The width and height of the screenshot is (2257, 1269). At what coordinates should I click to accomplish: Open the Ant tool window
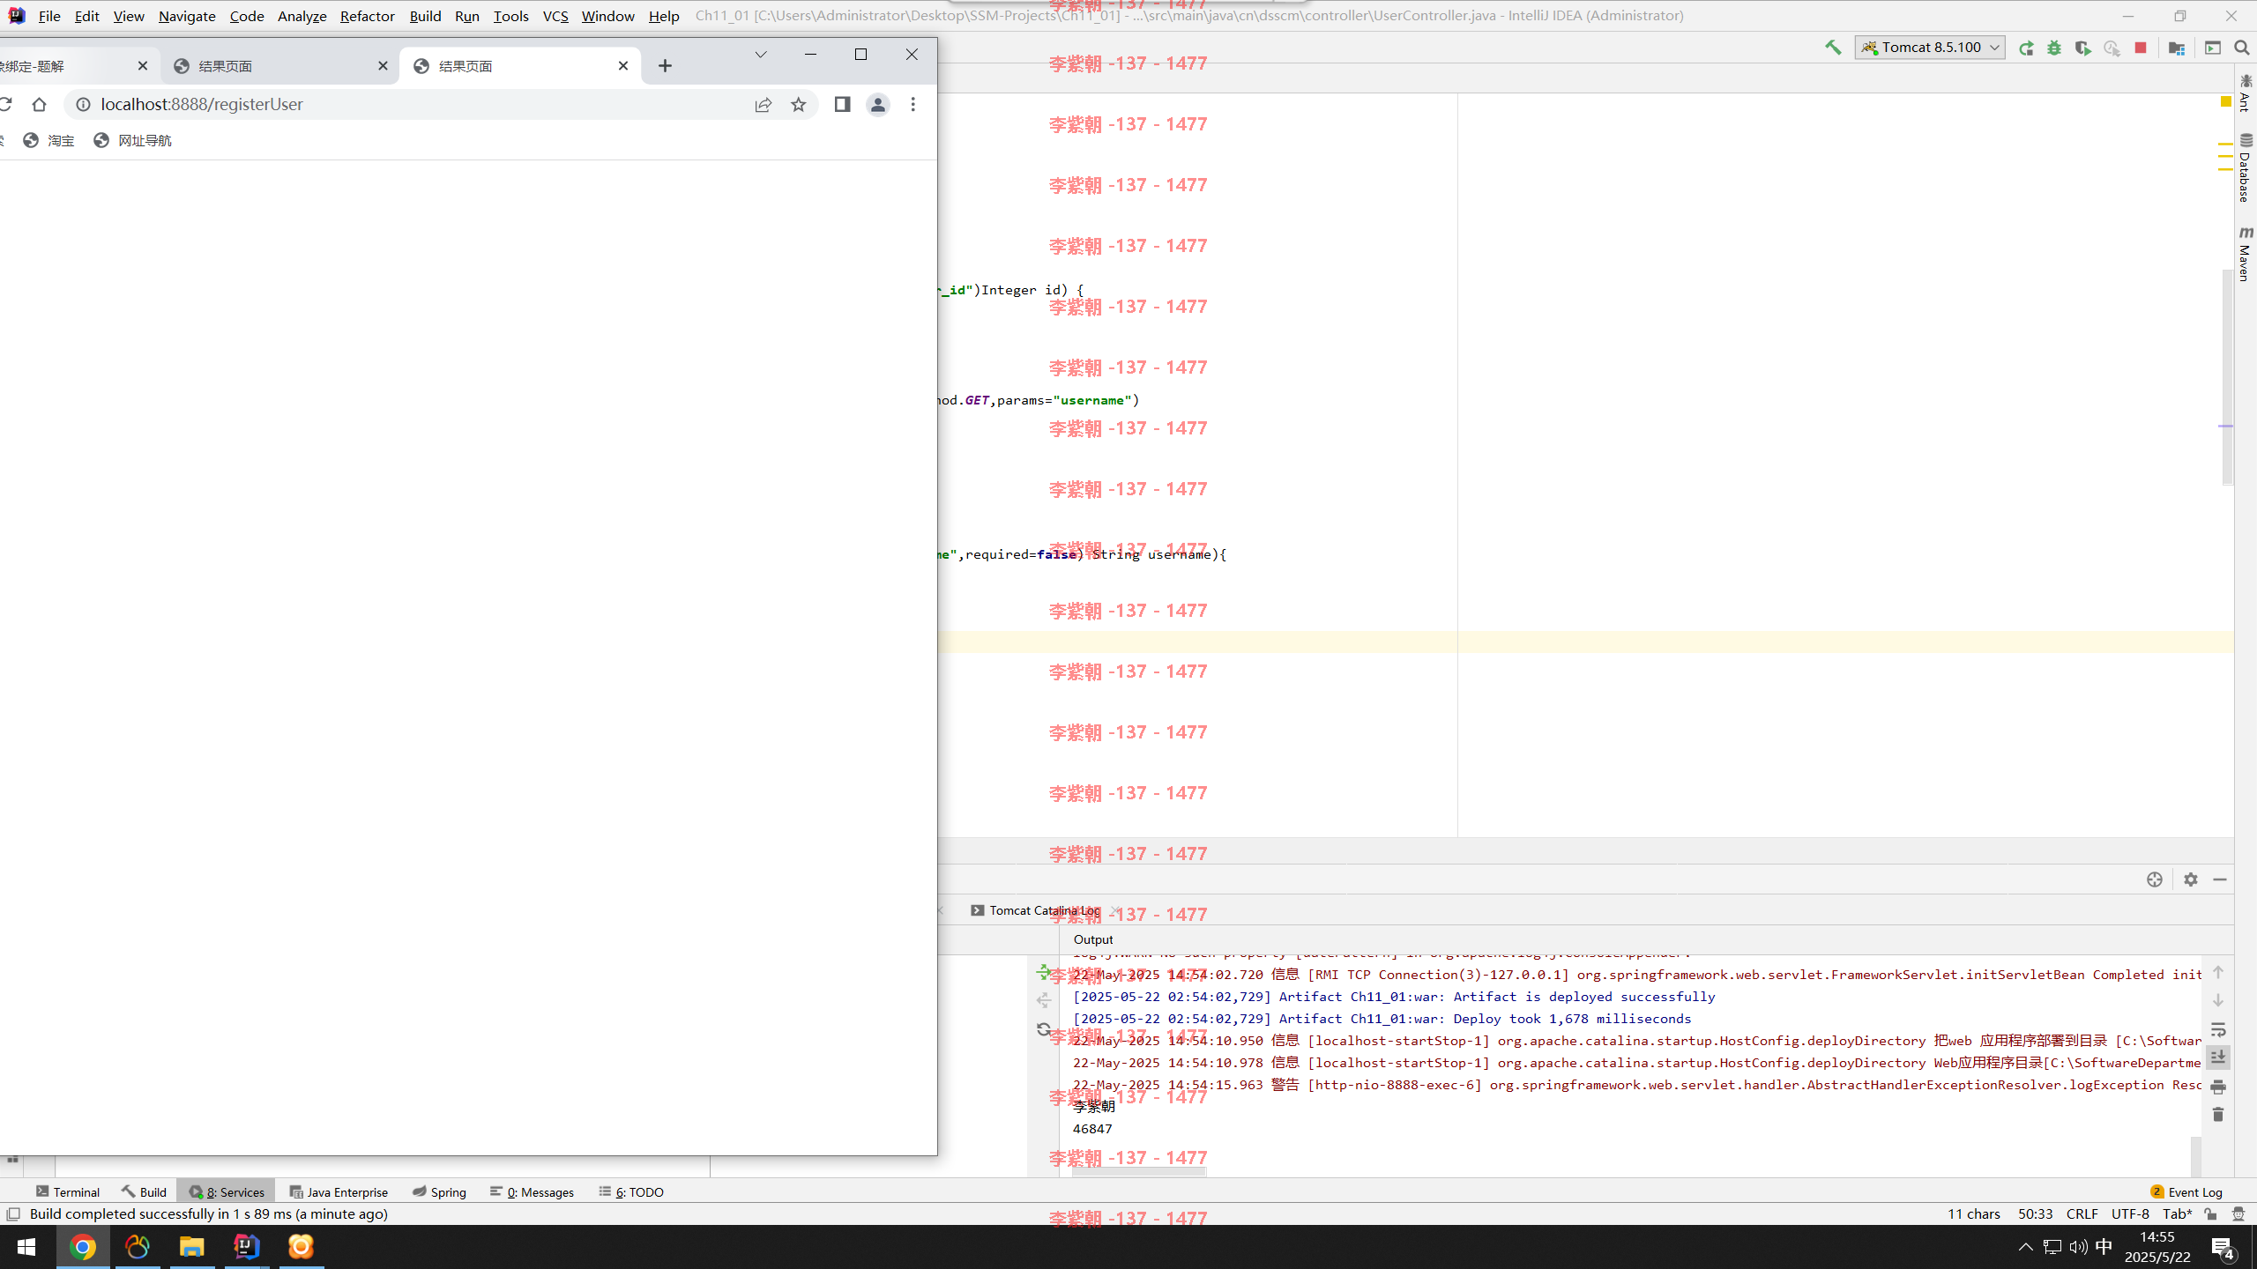(x=2246, y=93)
